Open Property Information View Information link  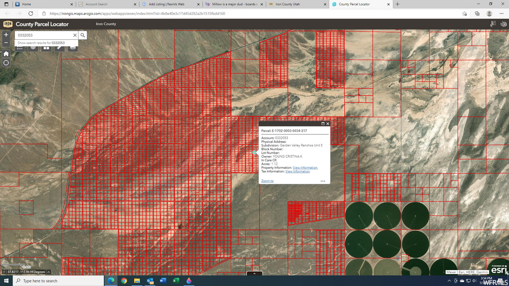[x=305, y=168]
